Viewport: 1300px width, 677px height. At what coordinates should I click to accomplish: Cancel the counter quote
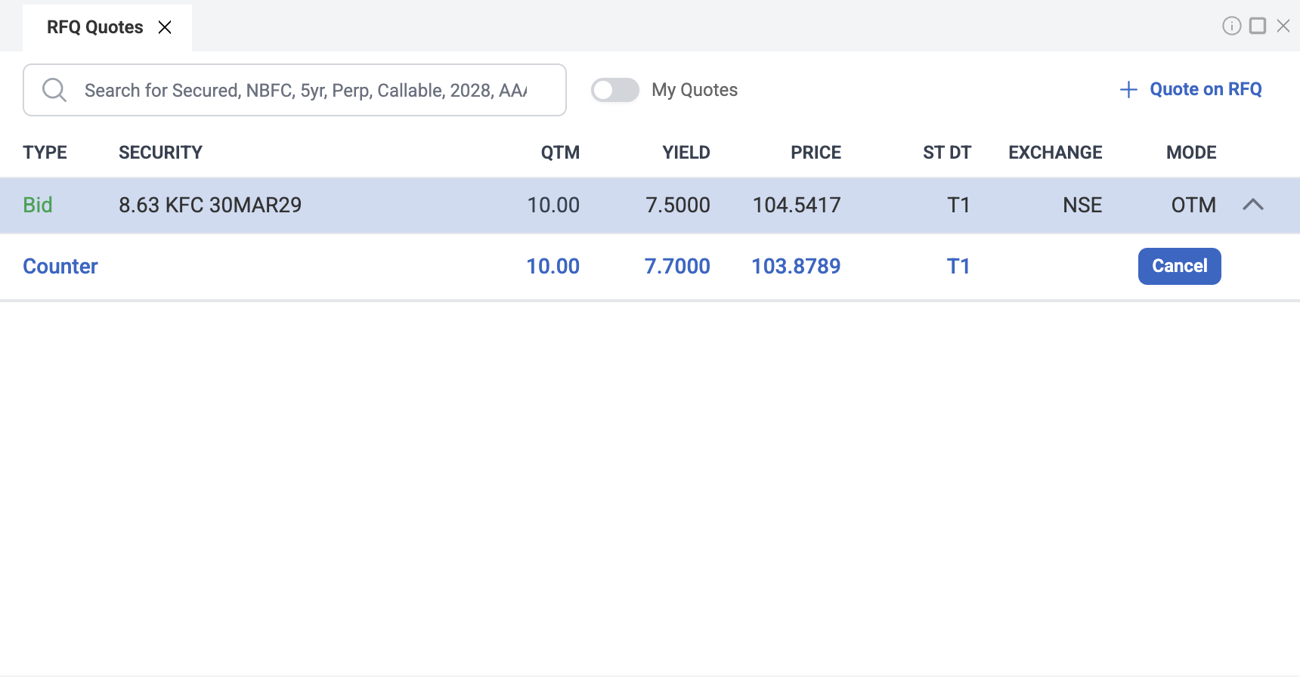coord(1179,266)
